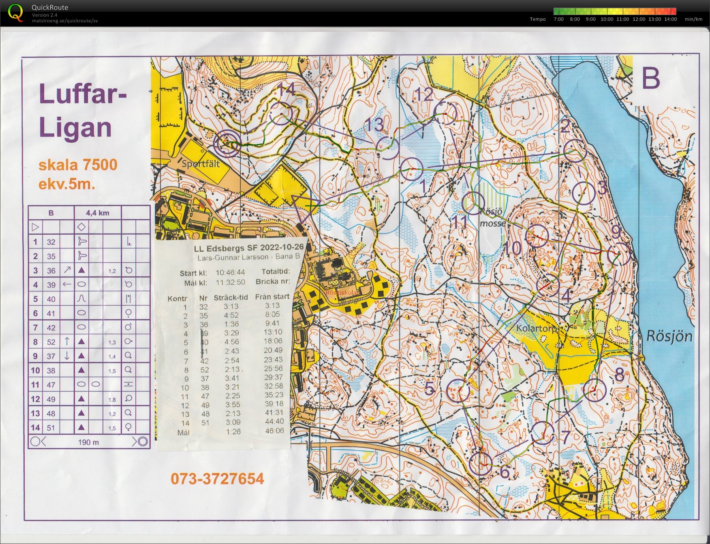This screenshot has height=544, width=710.
Task: Click the 'QuickRoute' title text
Action: coord(50,7)
